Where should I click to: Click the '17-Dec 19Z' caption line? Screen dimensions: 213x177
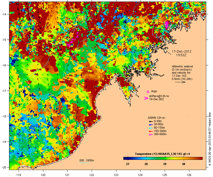click(179, 76)
